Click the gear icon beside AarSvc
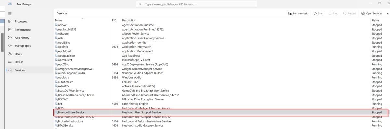390x129 pixels. coord(57,25)
